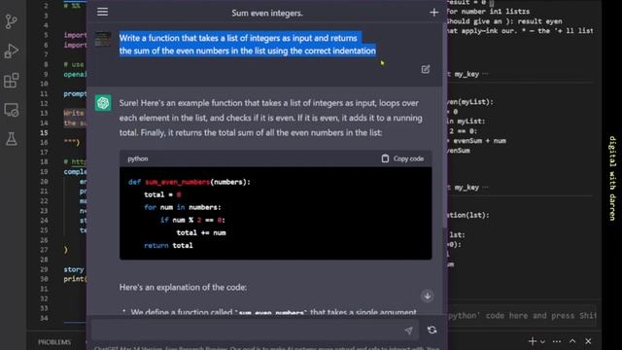
Task: Switch to the PROBLEMS panel tab
Action: pyautogui.click(x=54, y=342)
